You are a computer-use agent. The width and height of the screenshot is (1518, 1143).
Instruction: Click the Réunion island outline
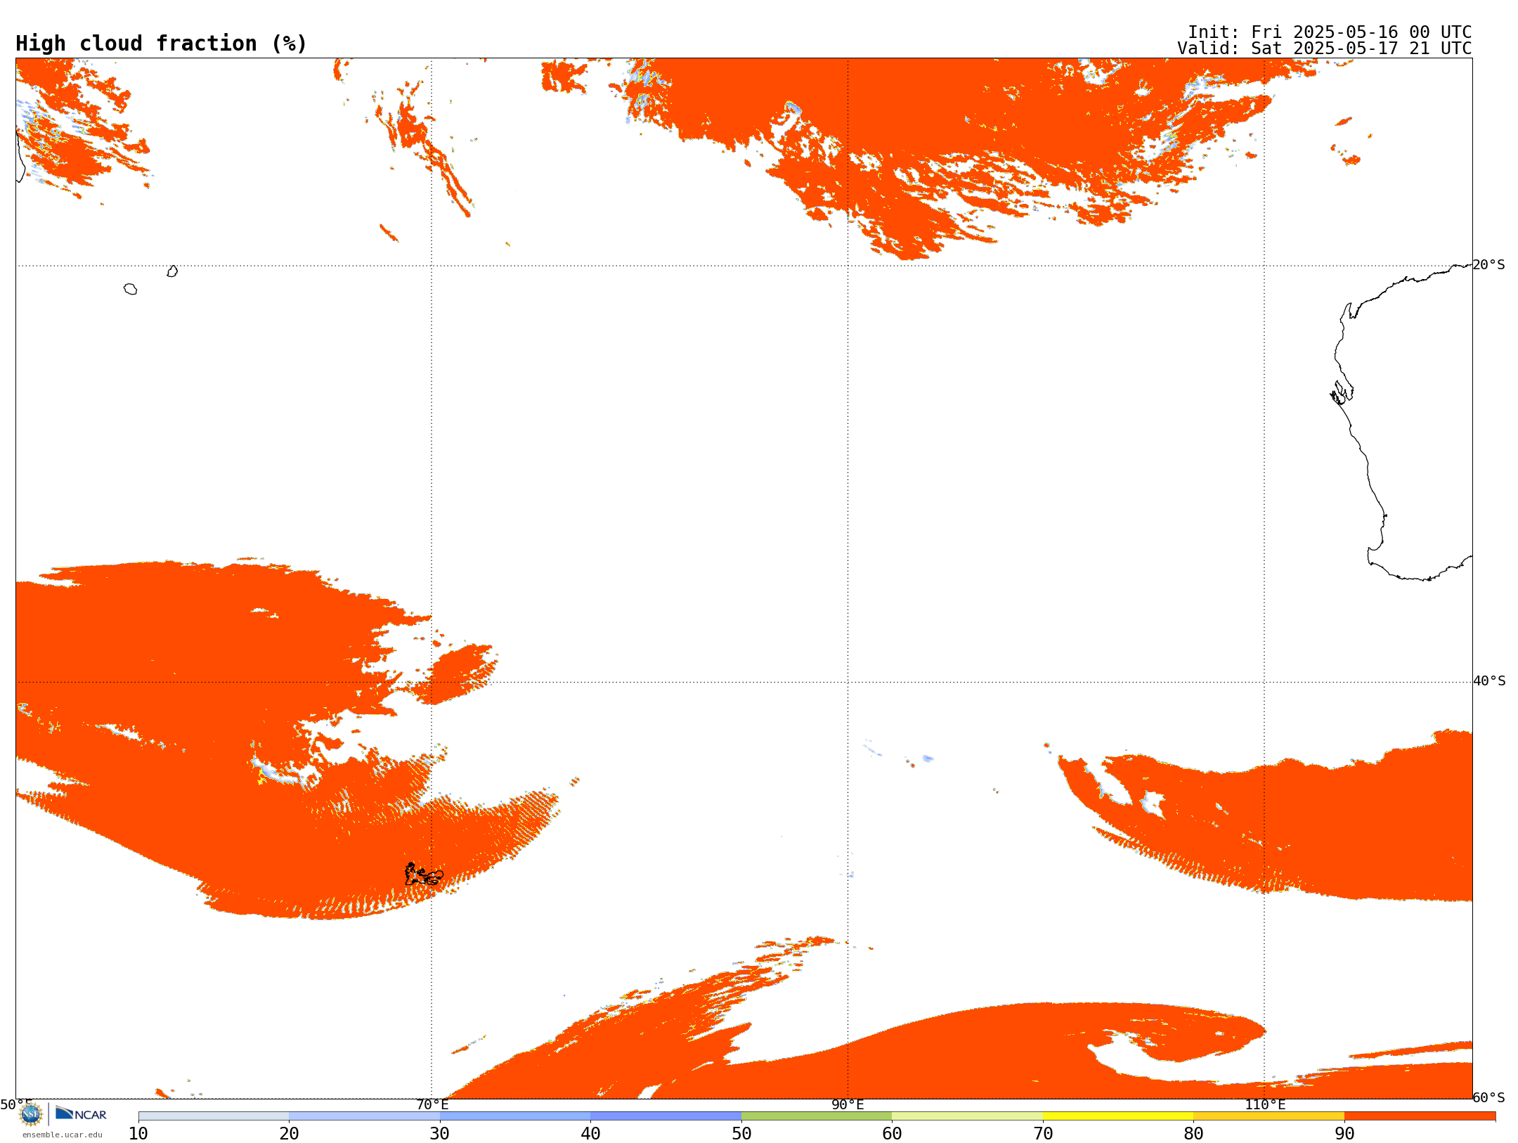pos(130,289)
